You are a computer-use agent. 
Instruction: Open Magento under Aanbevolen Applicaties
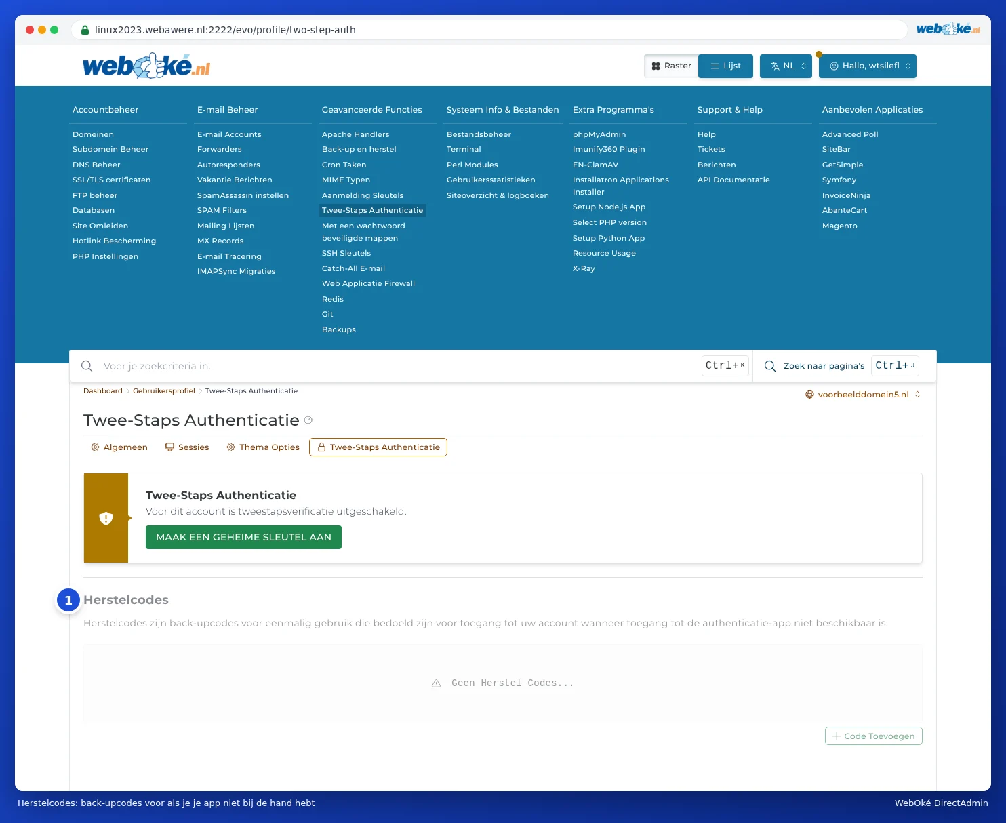click(x=839, y=226)
